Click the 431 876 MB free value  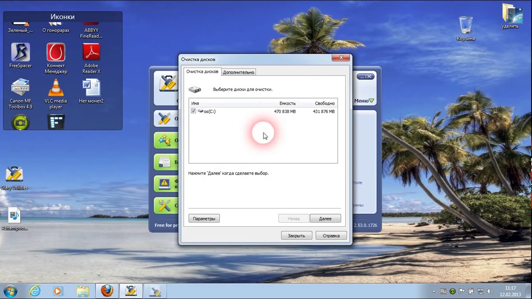coord(324,111)
